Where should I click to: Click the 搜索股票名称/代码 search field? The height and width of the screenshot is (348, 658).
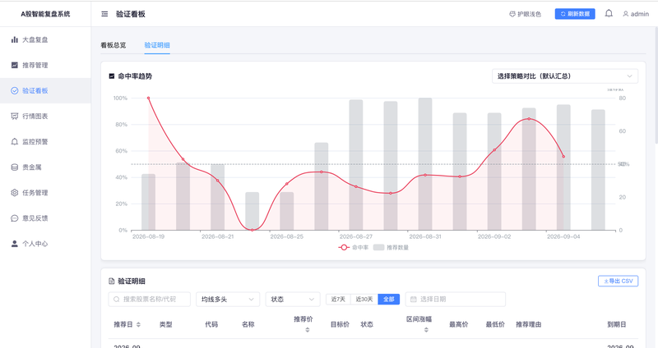point(150,300)
